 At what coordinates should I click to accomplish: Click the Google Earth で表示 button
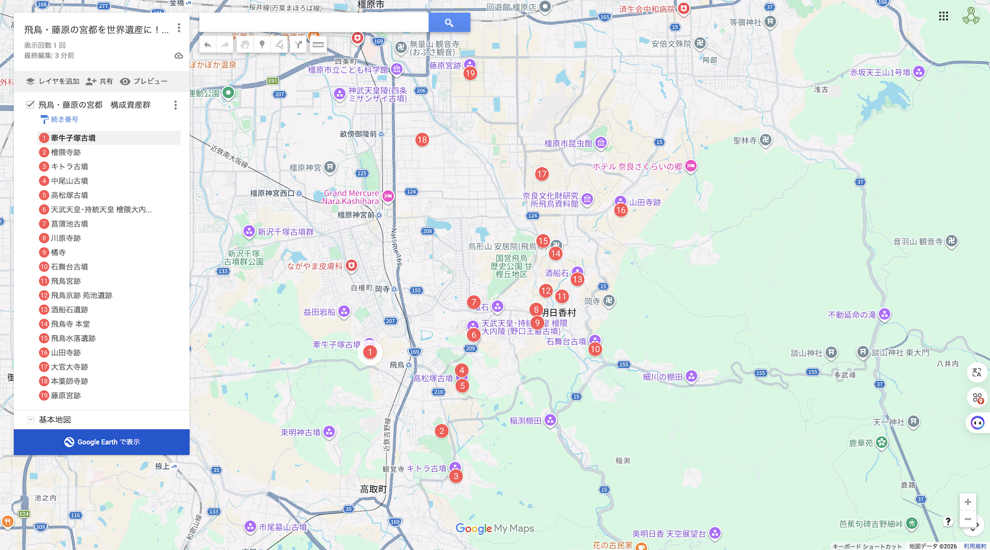102,442
